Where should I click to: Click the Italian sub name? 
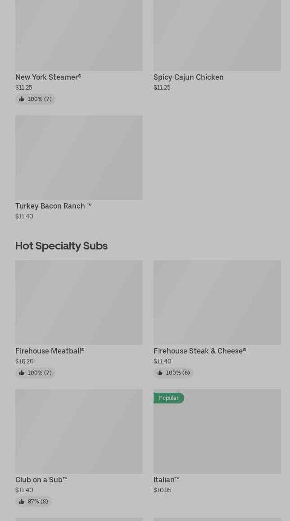pos(166,480)
